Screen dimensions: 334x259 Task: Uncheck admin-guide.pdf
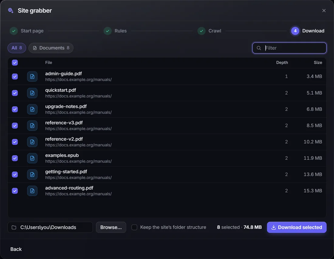[x=15, y=77]
